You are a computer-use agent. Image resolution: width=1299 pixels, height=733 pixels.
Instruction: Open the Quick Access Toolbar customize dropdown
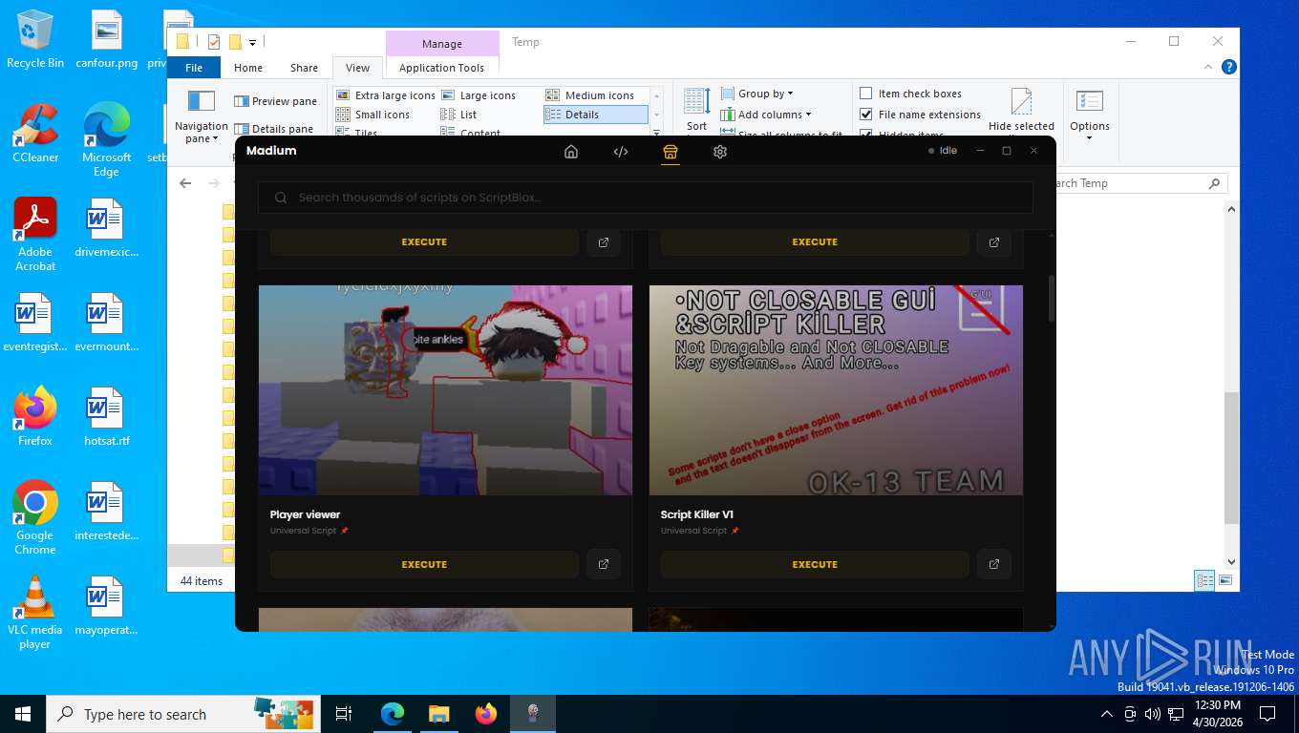pos(253,42)
